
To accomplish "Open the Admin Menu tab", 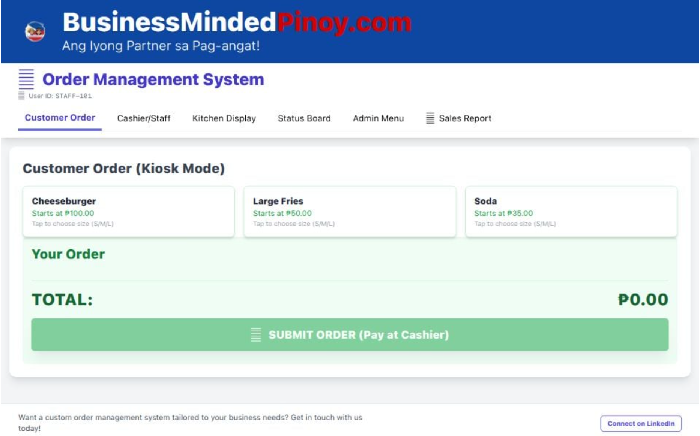I will [x=378, y=118].
